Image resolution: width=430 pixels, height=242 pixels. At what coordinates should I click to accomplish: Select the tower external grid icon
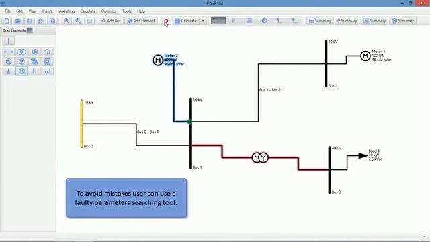click(x=9, y=71)
